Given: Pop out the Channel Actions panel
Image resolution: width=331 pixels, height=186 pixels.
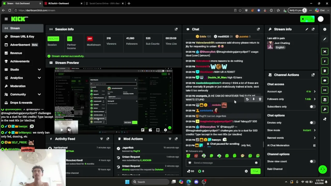Looking at the screenshot, I should (313, 75).
